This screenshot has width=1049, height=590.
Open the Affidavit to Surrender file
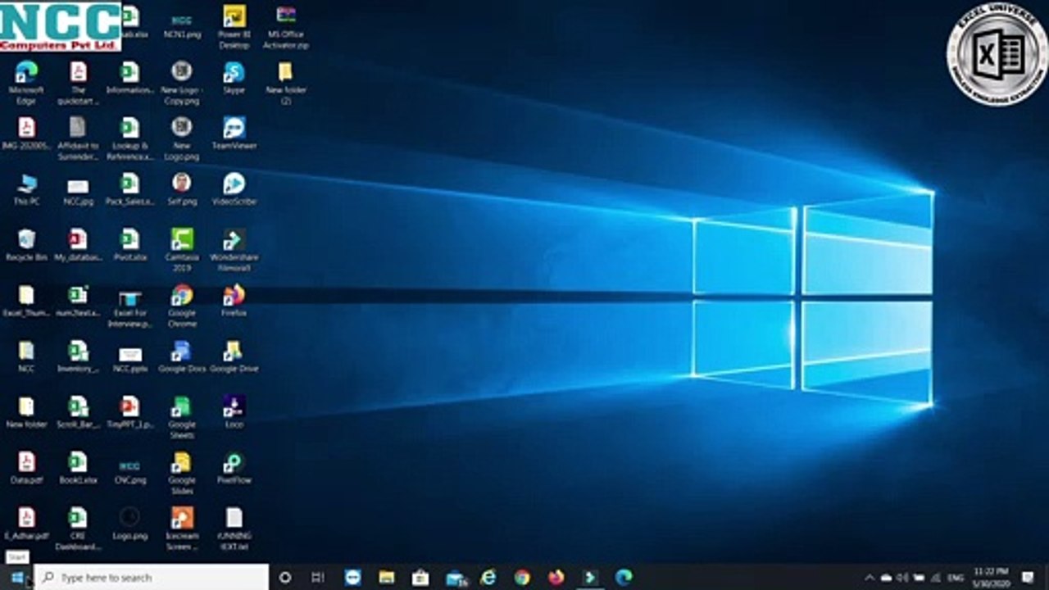click(78, 138)
